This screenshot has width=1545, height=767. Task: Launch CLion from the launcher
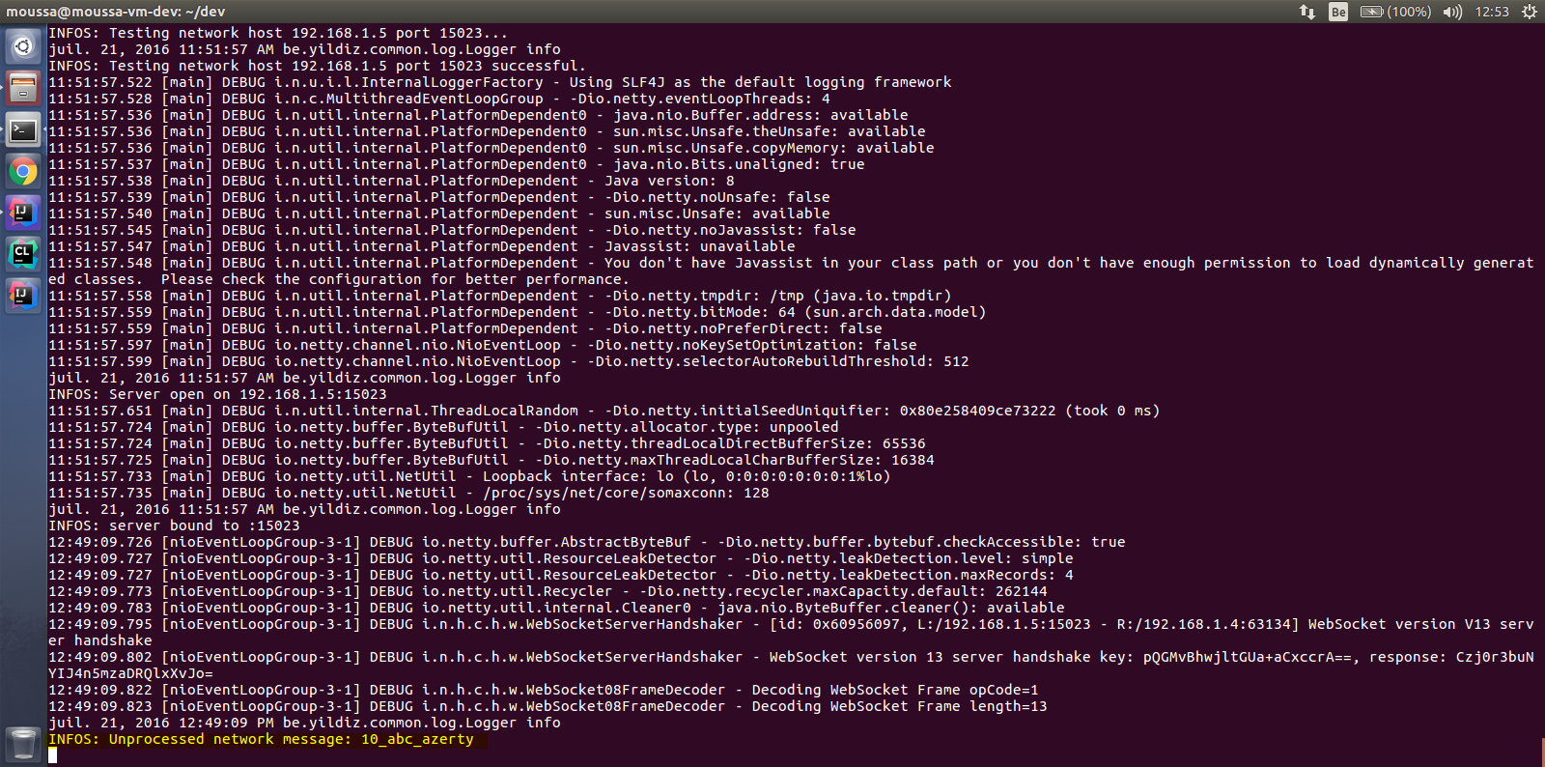point(23,254)
